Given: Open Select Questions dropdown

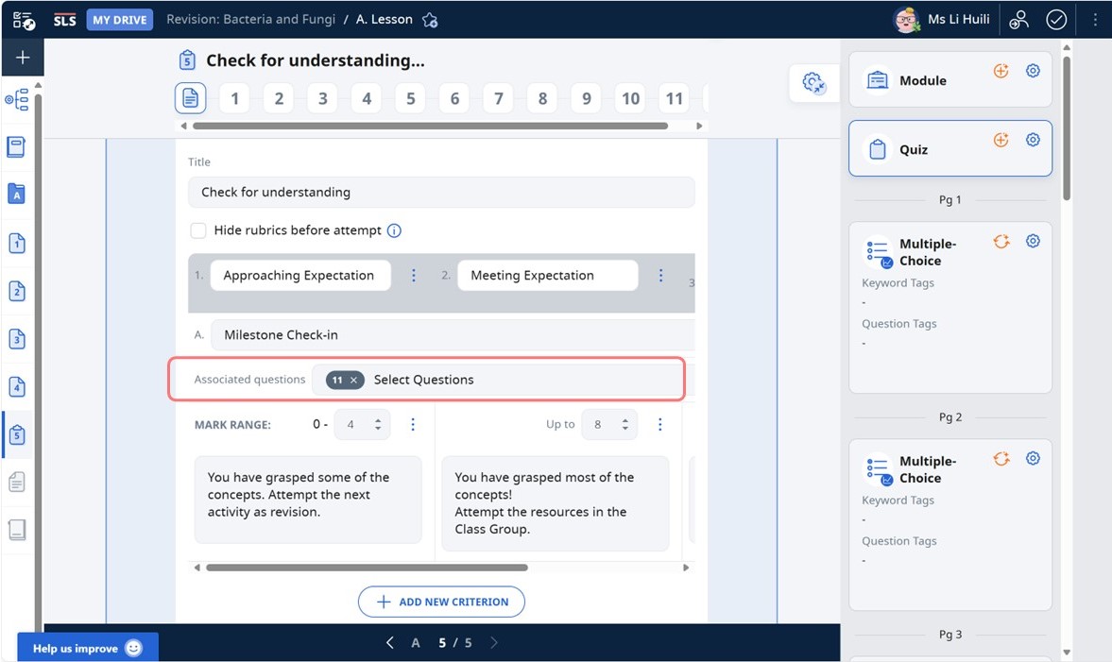Looking at the screenshot, I should (x=423, y=380).
